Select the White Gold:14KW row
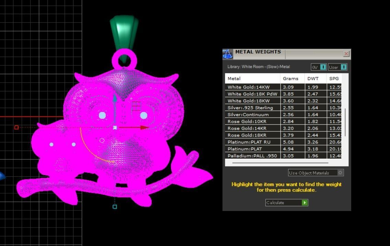Image resolution: width=390 pixels, height=246 pixels. click(x=283, y=87)
